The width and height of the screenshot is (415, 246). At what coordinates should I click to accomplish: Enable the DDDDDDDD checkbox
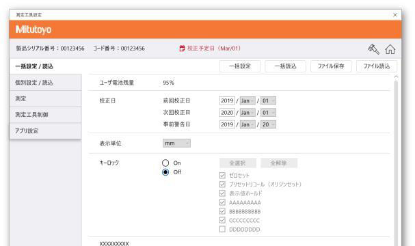222,229
